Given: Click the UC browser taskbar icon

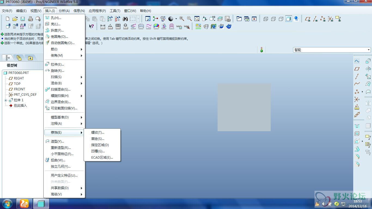Looking at the screenshot, I should click(x=24, y=204).
